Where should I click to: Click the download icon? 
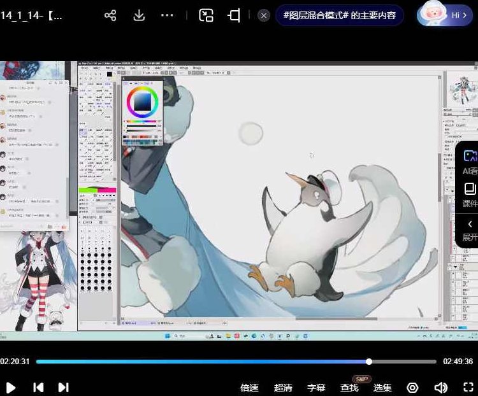click(x=139, y=15)
